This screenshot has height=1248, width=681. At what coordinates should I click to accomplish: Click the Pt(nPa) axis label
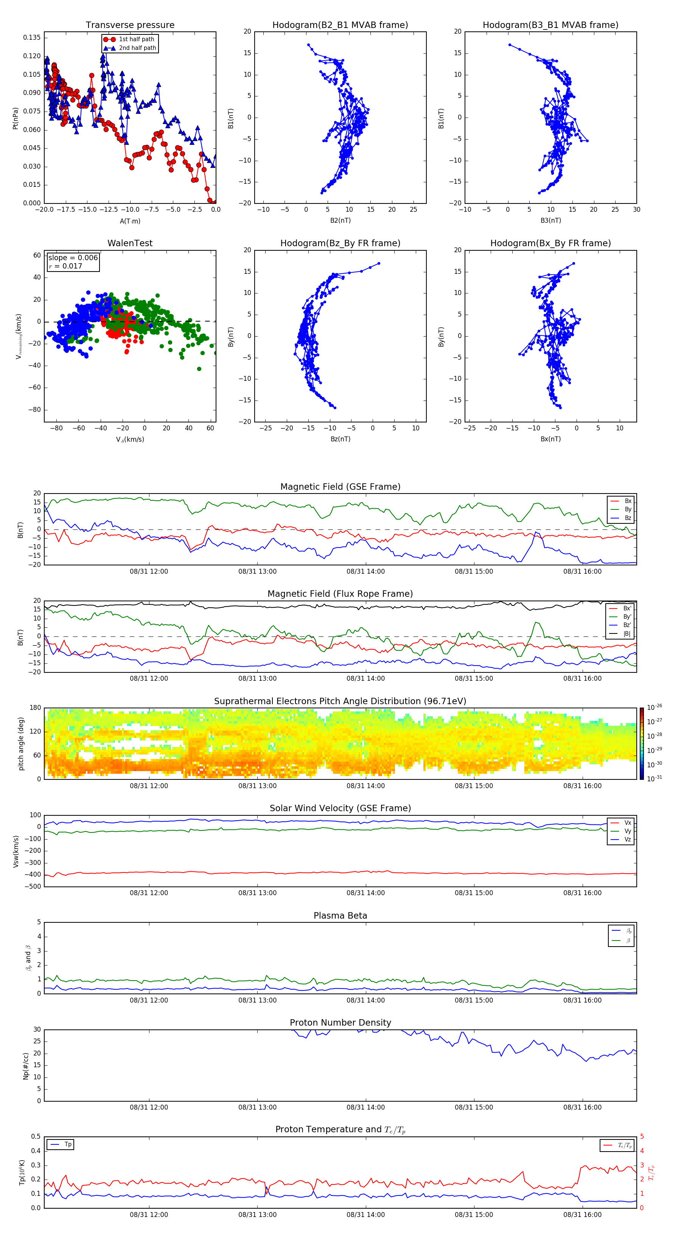[15, 118]
